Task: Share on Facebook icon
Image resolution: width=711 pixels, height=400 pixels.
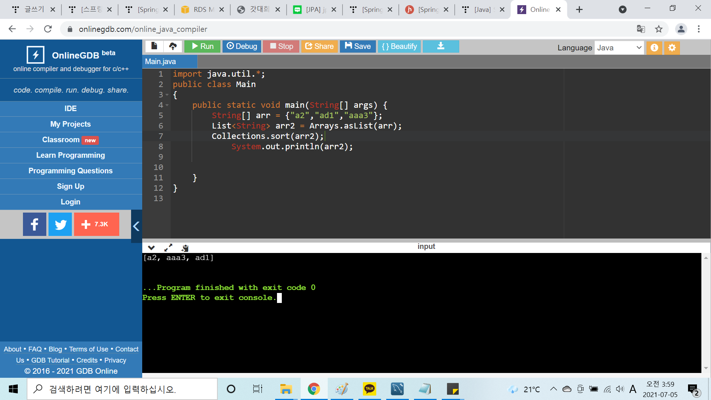Action: tap(34, 224)
